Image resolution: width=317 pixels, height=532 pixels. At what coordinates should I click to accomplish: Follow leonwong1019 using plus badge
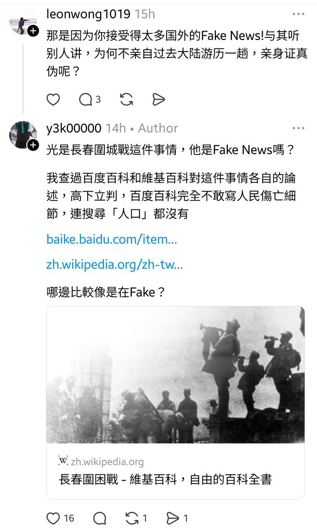pyautogui.click(x=33, y=31)
